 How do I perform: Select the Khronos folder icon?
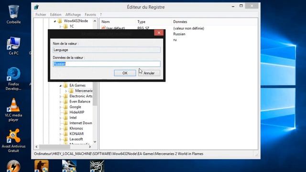coord(66,129)
